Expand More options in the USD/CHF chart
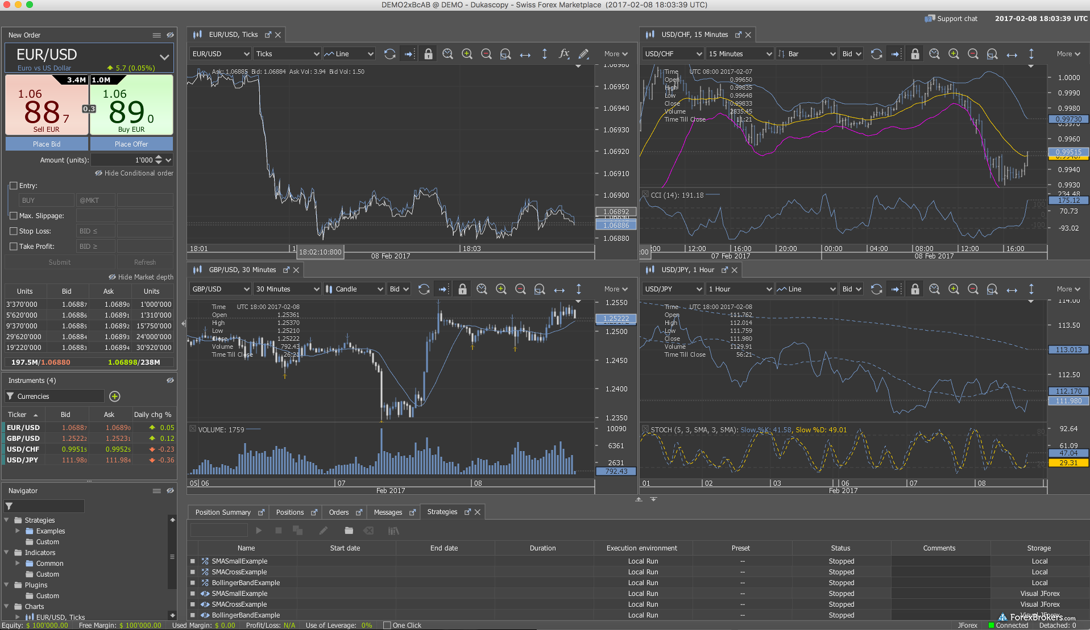Viewport: 1090px width, 630px height. coord(1068,54)
